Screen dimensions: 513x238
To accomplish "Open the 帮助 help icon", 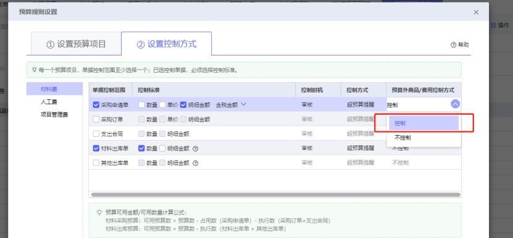I will (454, 45).
